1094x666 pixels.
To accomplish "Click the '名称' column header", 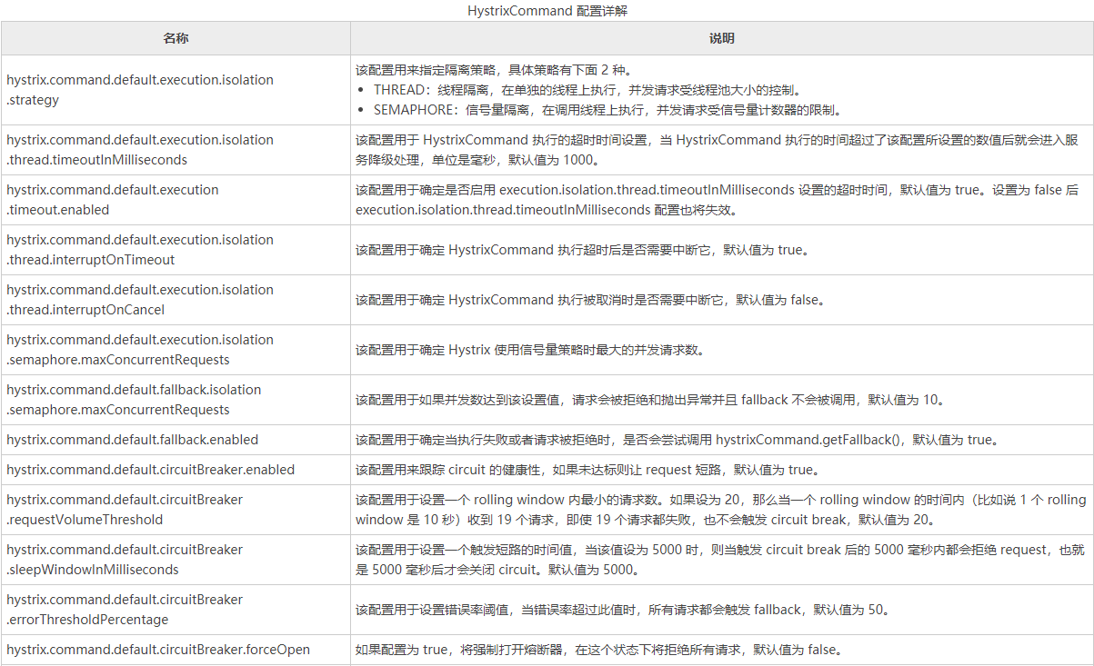I will tap(176, 39).
